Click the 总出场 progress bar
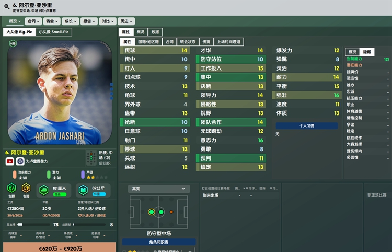 point(34,225)
